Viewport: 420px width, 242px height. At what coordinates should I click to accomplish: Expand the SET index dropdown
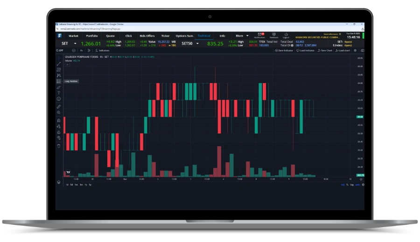76,44
